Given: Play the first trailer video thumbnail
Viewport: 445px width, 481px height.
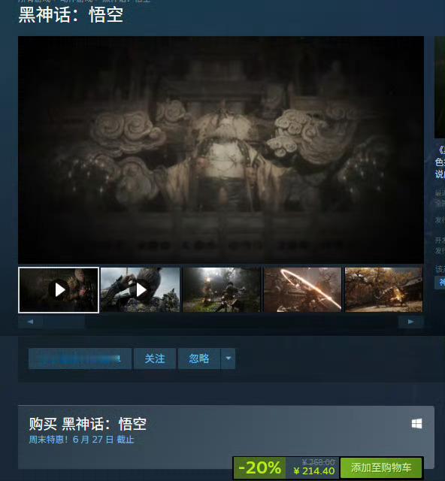Looking at the screenshot, I should tap(59, 290).
